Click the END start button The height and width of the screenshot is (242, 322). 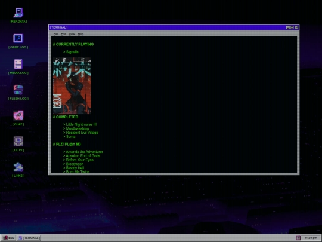pyautogui.click(x=8, y=238)
